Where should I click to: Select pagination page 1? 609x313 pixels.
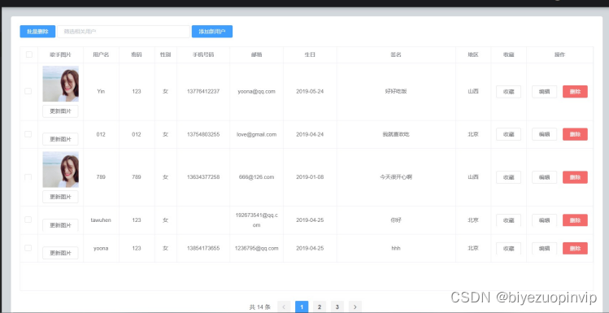pyautogui.click(x=302, y=306)
